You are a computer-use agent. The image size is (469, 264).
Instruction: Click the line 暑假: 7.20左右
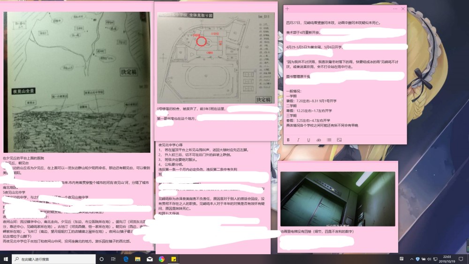click(311, 101)
